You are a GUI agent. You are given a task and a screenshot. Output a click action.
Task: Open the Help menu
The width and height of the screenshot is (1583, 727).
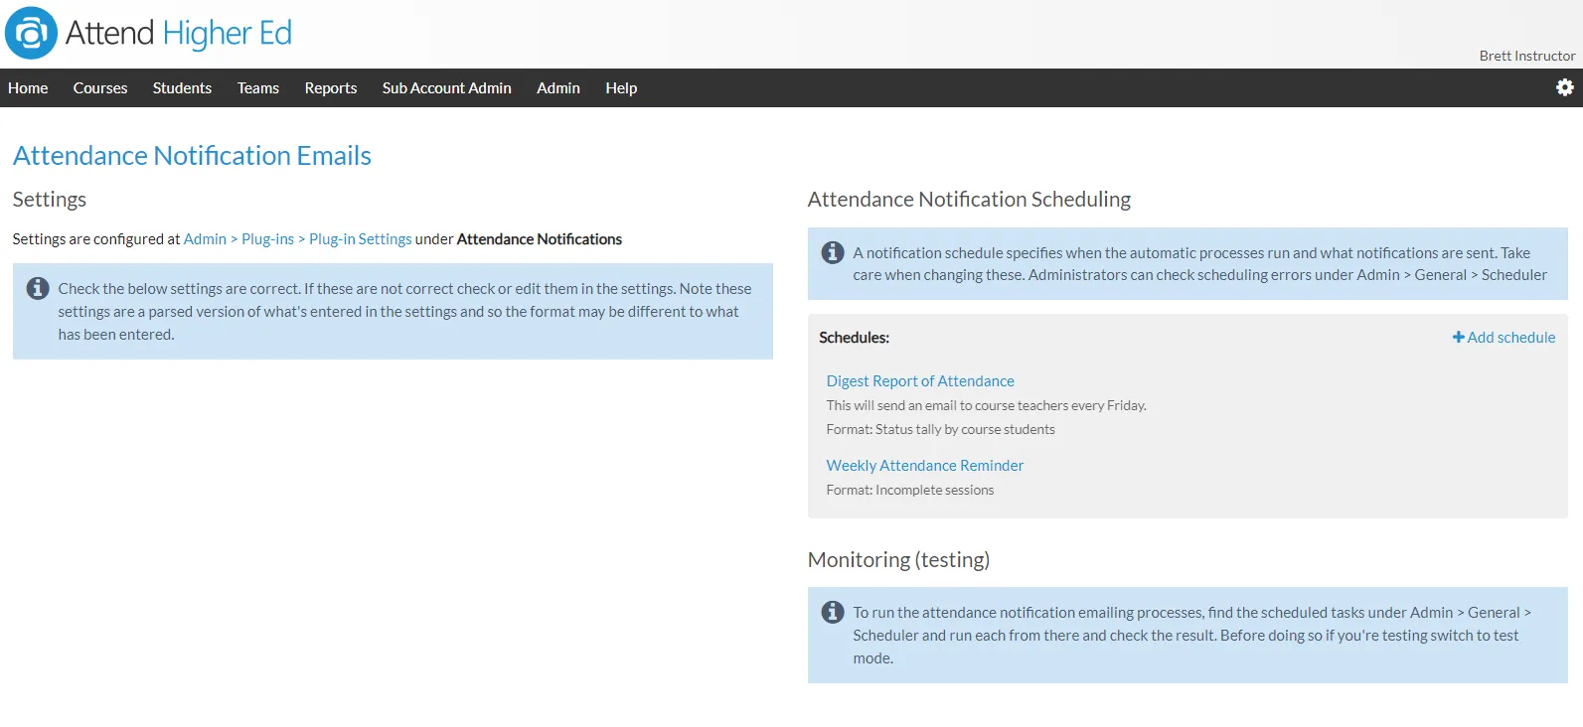pyautogui.click(x=621, y=87)
